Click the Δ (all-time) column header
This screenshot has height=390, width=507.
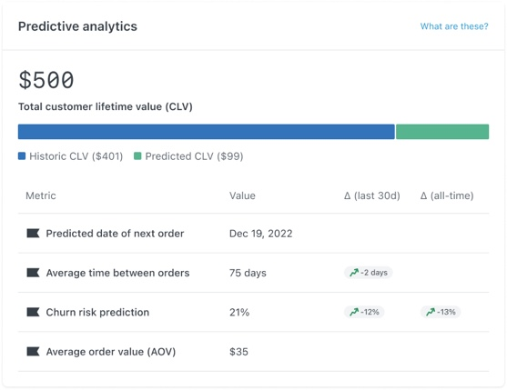click(x=447, y=195)
